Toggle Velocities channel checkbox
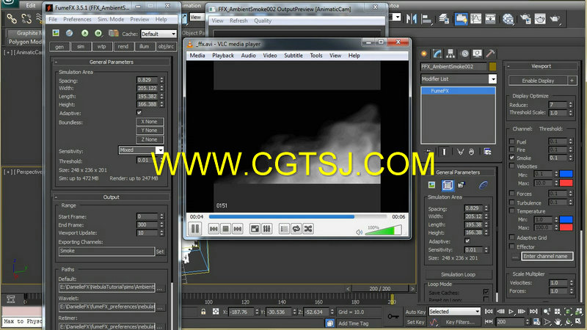This screenshot has height=330, width=587. [x=511, y=166]
